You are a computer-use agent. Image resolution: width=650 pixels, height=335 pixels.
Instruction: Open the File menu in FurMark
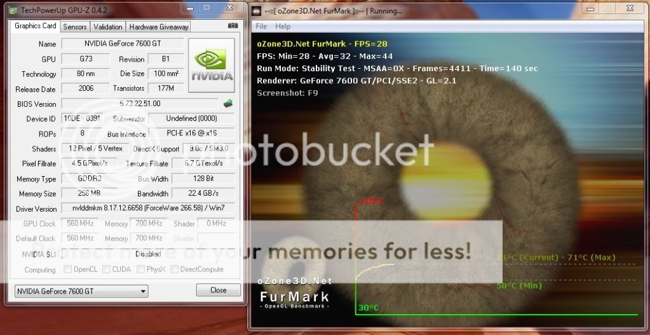261,26
